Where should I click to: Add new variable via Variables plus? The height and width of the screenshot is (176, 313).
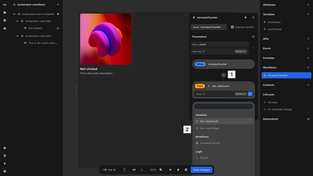[x=308, y=14]
